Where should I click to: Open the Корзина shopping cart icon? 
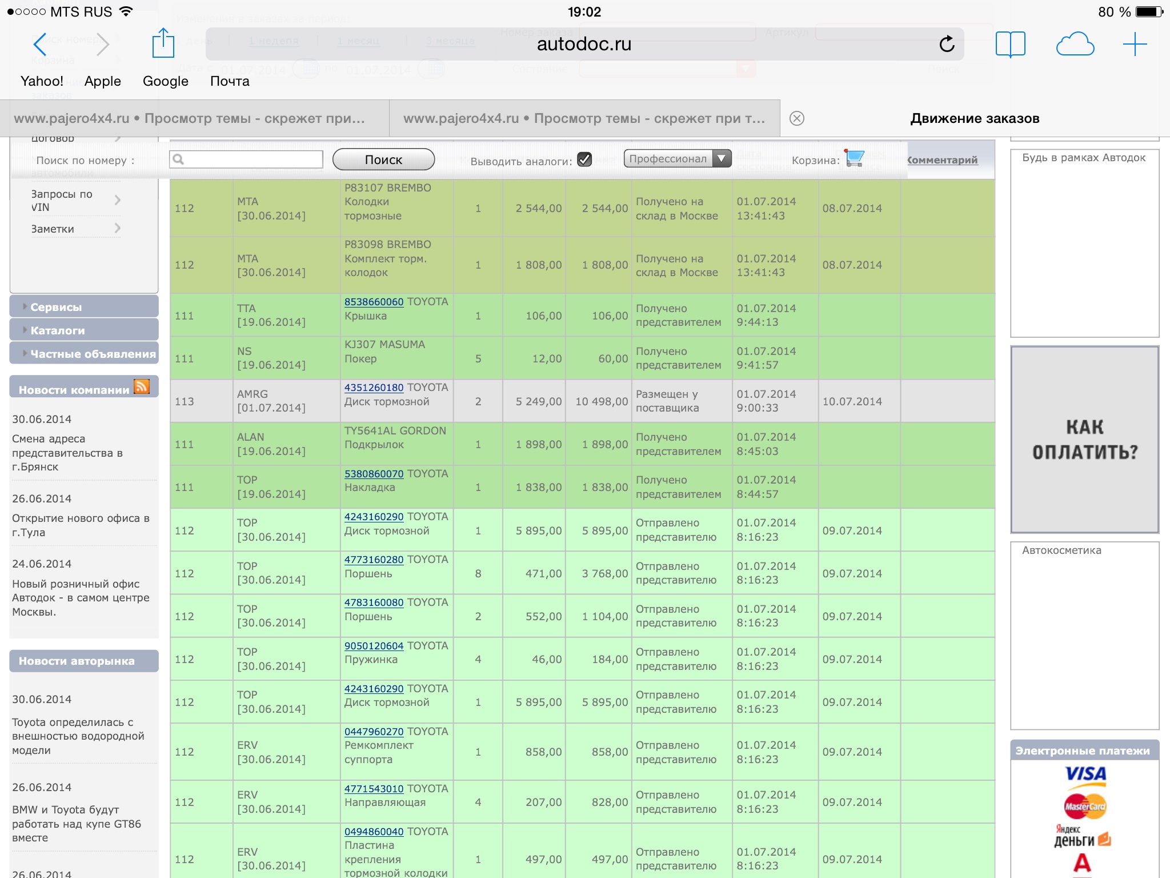point(855,158)
